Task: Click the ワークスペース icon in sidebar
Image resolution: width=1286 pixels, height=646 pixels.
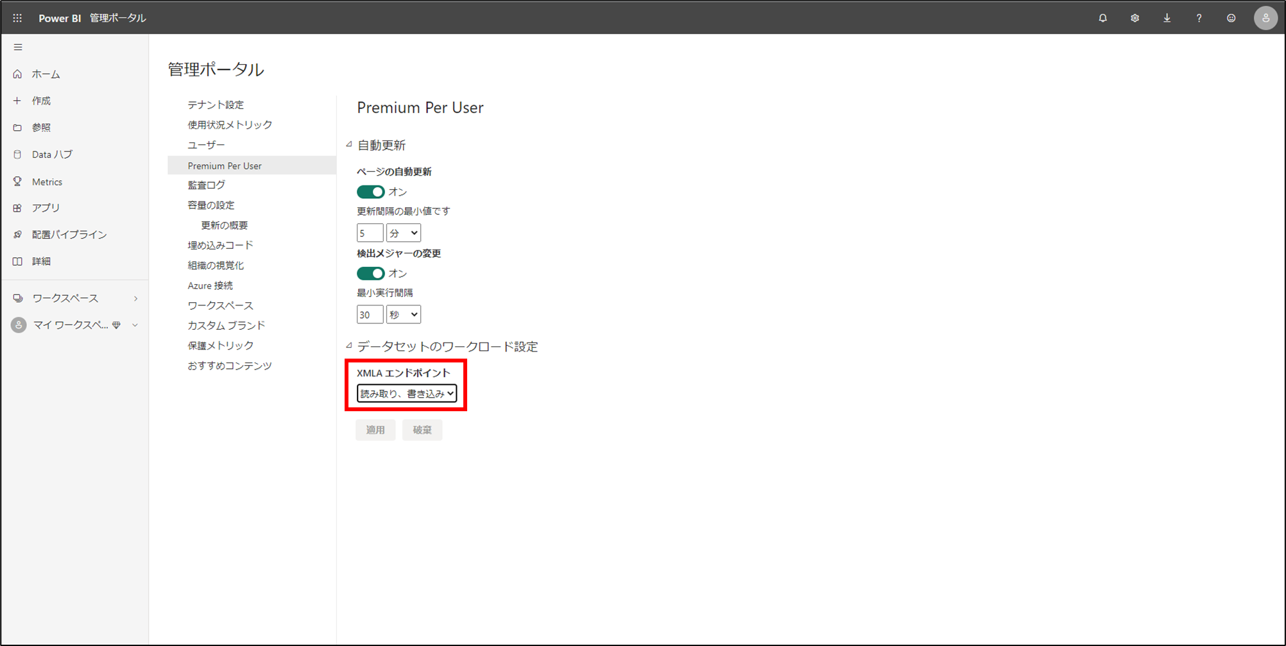Action: (x=18, y=298)
